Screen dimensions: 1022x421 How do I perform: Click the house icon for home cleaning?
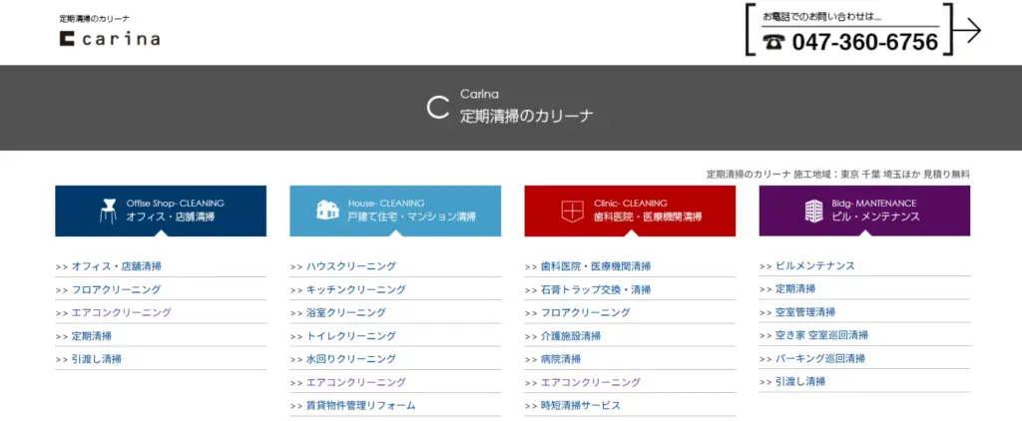pos(327,210)
